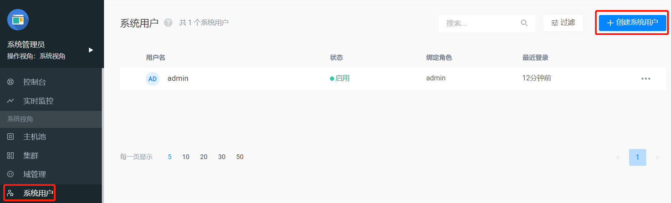Screen dimensions: 671x203
Task: Open the admin username link
Action: pyautogui.click(x=178, y=78)
